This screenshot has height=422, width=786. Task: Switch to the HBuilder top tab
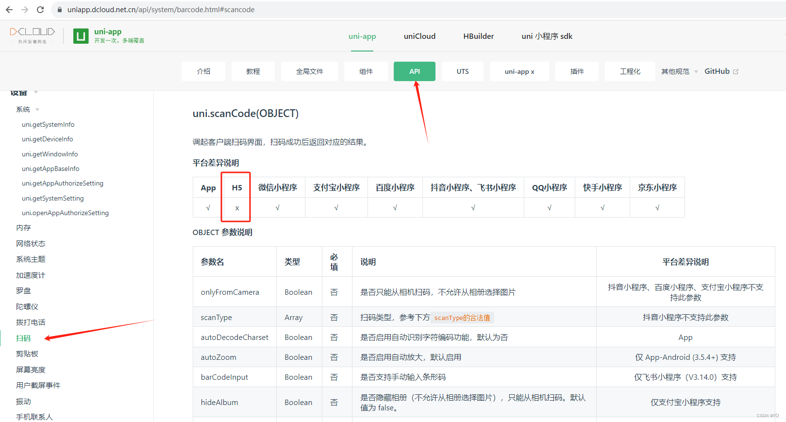479,36
